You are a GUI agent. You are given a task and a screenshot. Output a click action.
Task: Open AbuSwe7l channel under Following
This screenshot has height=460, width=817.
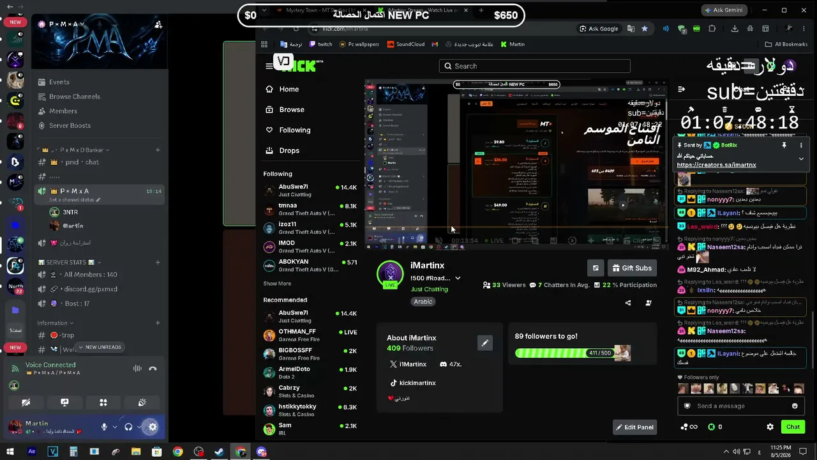coord(310,190)
